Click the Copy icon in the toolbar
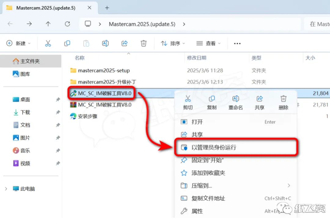 pyautogui.click(x=67, y=43)
